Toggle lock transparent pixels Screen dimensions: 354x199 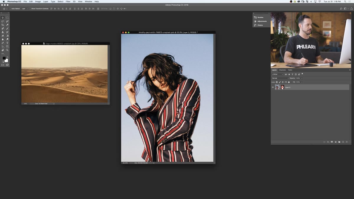click(277, 82)
